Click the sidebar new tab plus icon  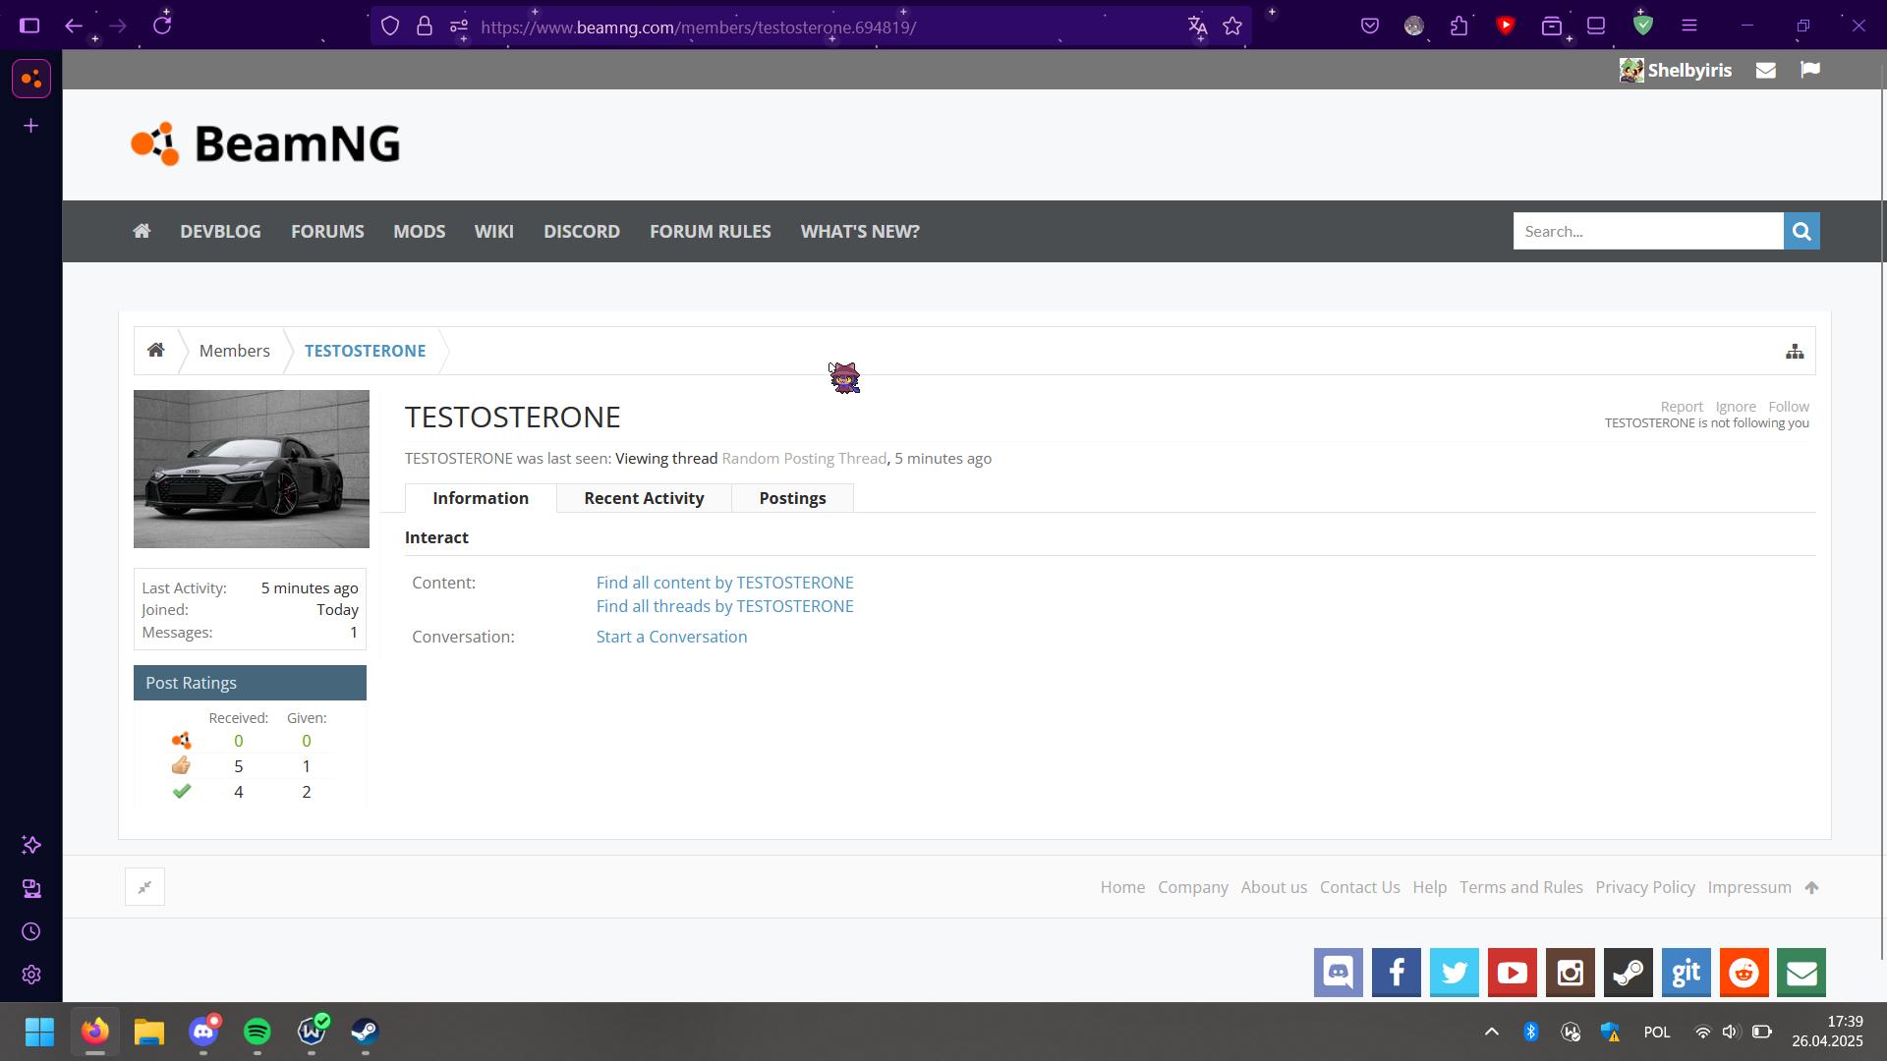point(31,126)
